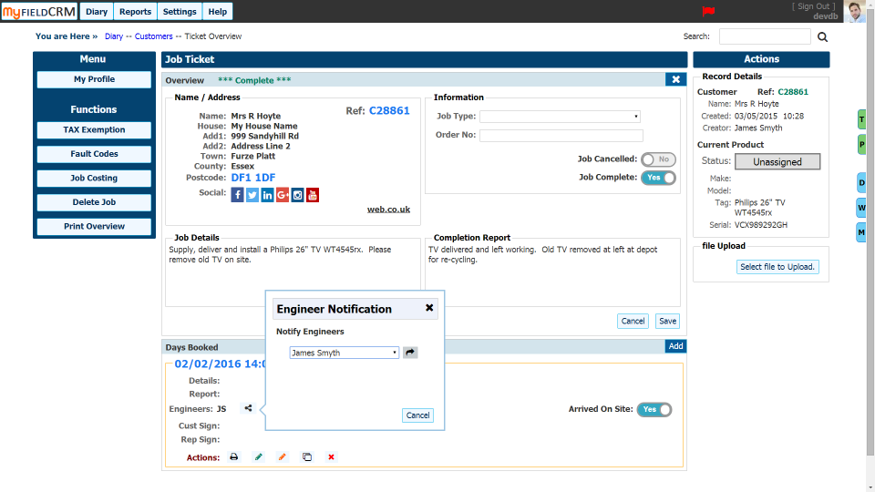Click the Sign Out link
The height and width of the screenshot is (492, 875).
(x=814, y=6)
